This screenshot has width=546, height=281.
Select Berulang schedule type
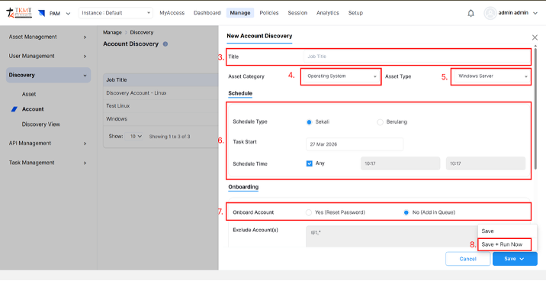(x=380, y=122)
